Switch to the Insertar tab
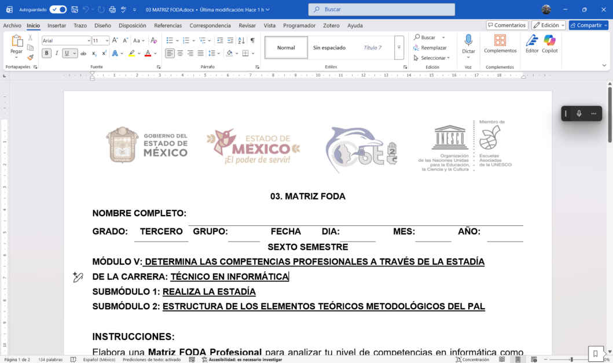The width and height of the screenshot is (613, 363). [x=57, y=25]
